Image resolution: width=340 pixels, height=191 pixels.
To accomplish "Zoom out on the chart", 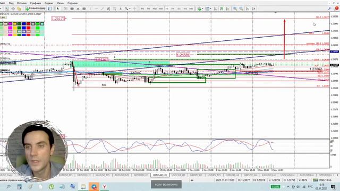I will (x=241, y=8).
